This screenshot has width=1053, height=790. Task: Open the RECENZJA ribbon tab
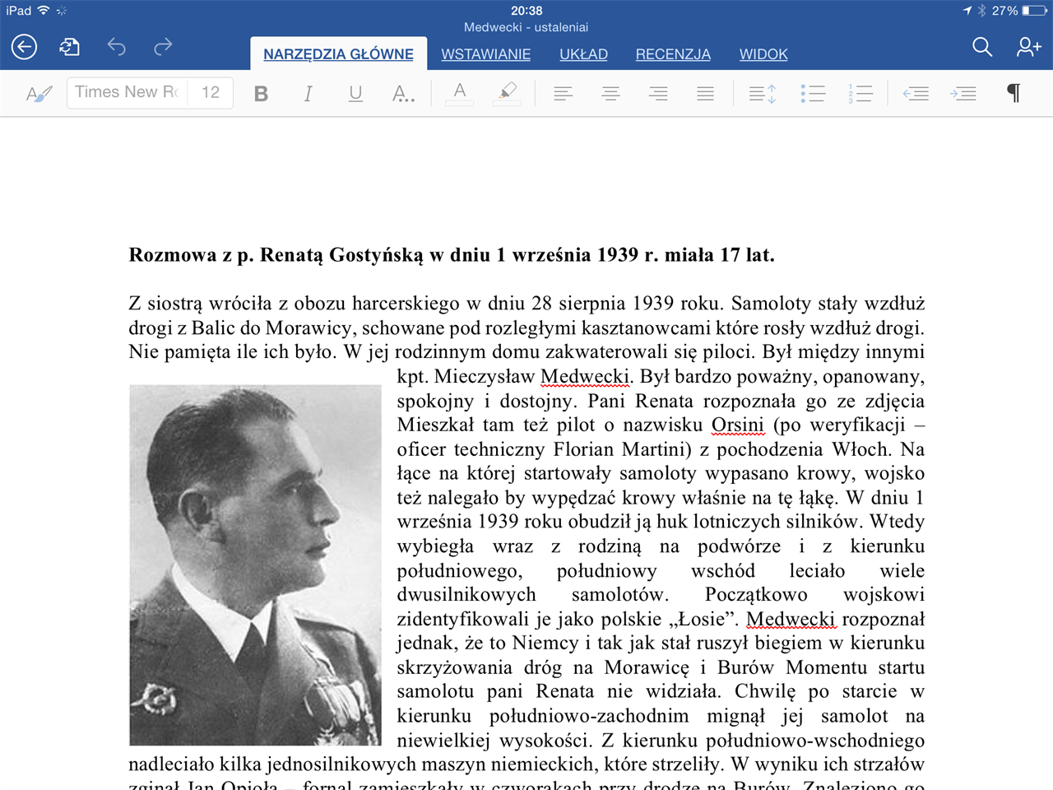pos(672,54)
